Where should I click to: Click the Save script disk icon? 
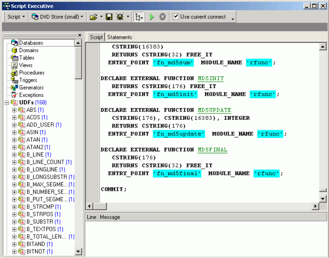[x=109, y=17]
